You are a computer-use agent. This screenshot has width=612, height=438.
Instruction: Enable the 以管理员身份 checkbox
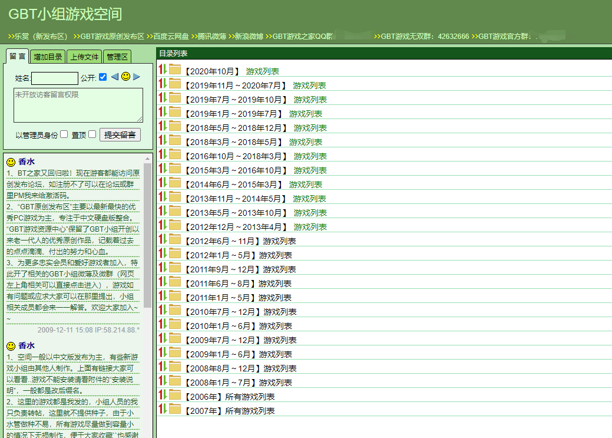(64, 134)
